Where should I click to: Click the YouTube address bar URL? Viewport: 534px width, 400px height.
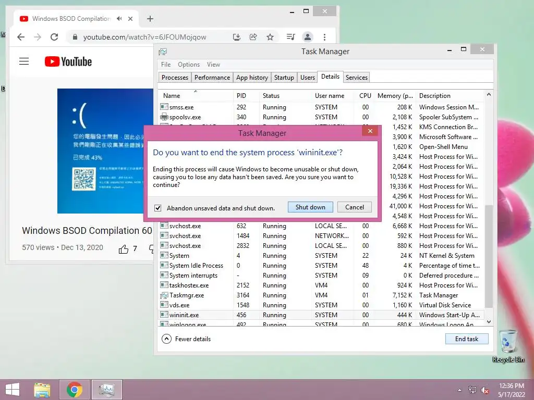click(x=145, y=37)
